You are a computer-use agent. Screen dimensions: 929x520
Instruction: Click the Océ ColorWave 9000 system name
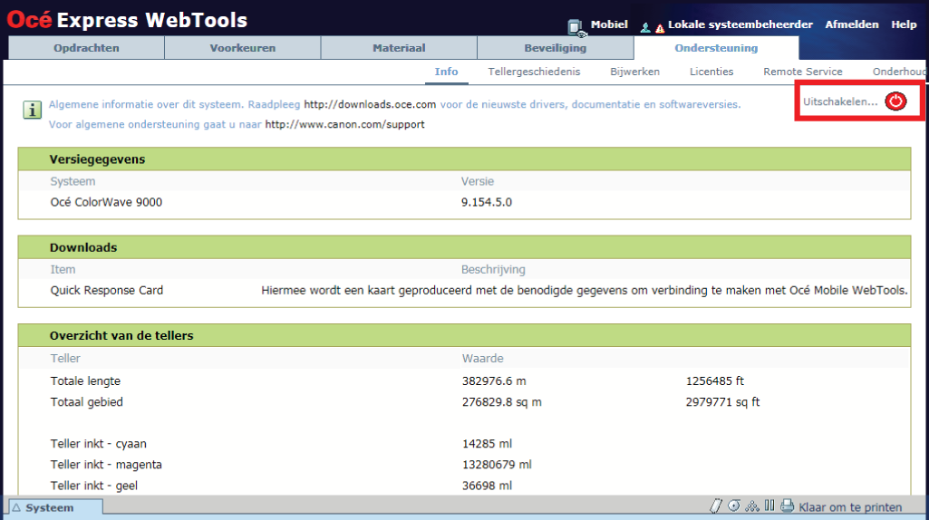(x=106, y=202)
